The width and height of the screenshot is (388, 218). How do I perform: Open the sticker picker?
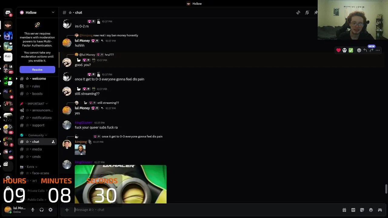pos(362,210)
